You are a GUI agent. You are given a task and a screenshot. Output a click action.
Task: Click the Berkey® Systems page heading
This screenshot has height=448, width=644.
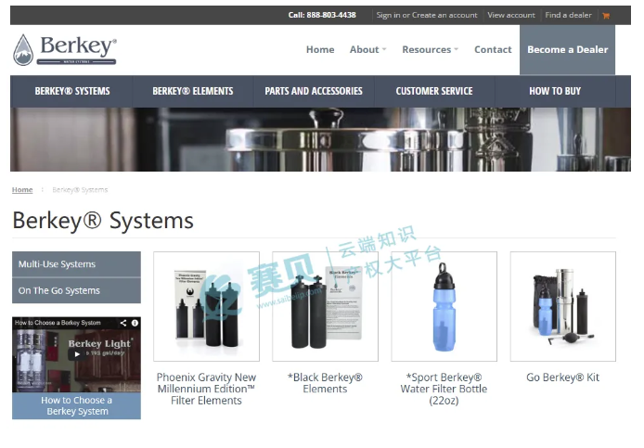point(103,221)
